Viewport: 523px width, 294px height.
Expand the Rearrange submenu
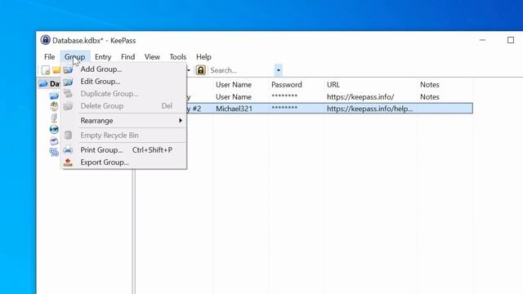tap(123, 121)
